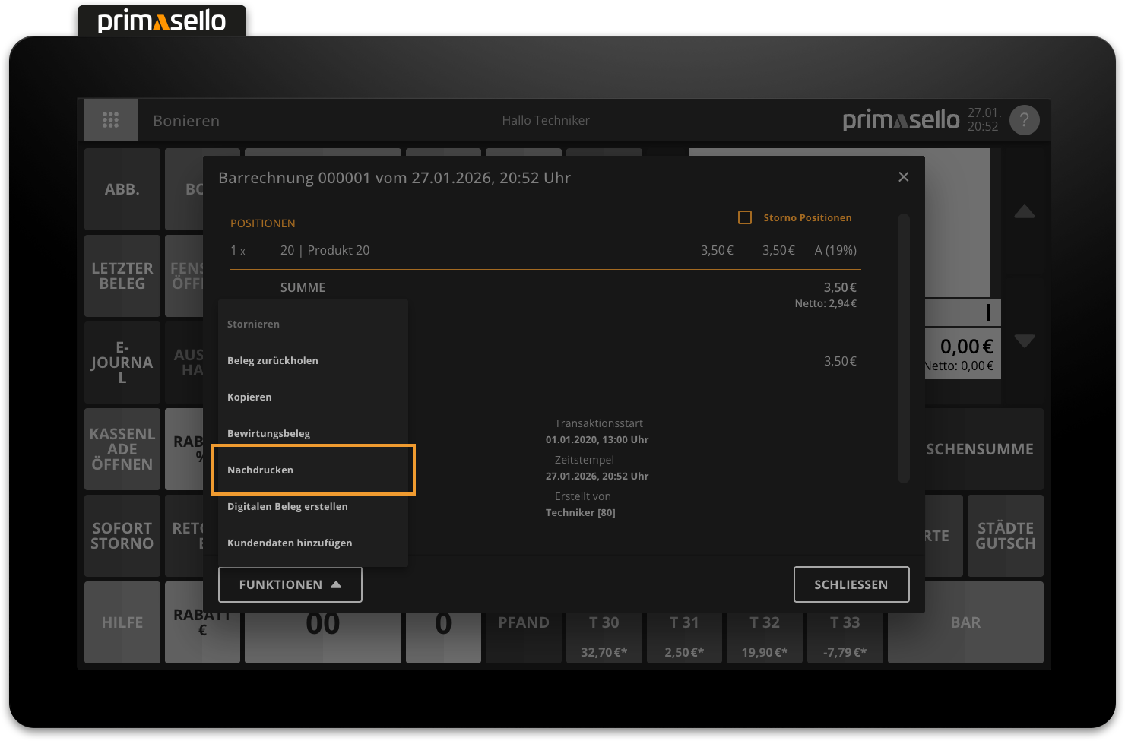The image size is (1125, 741).
Task: Click the dialog's vertical scrollbar
Action: pos(903,348)
